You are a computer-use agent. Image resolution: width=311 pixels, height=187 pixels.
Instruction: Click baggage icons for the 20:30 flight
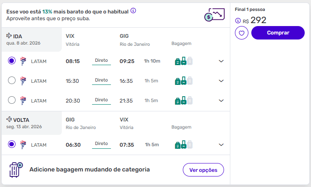[183, 100]
